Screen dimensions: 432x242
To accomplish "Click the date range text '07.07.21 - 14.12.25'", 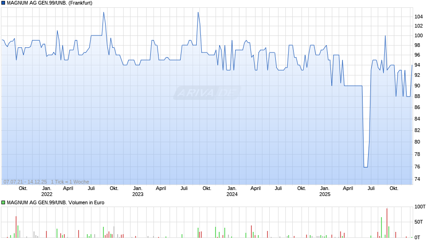I will (25, 182).
